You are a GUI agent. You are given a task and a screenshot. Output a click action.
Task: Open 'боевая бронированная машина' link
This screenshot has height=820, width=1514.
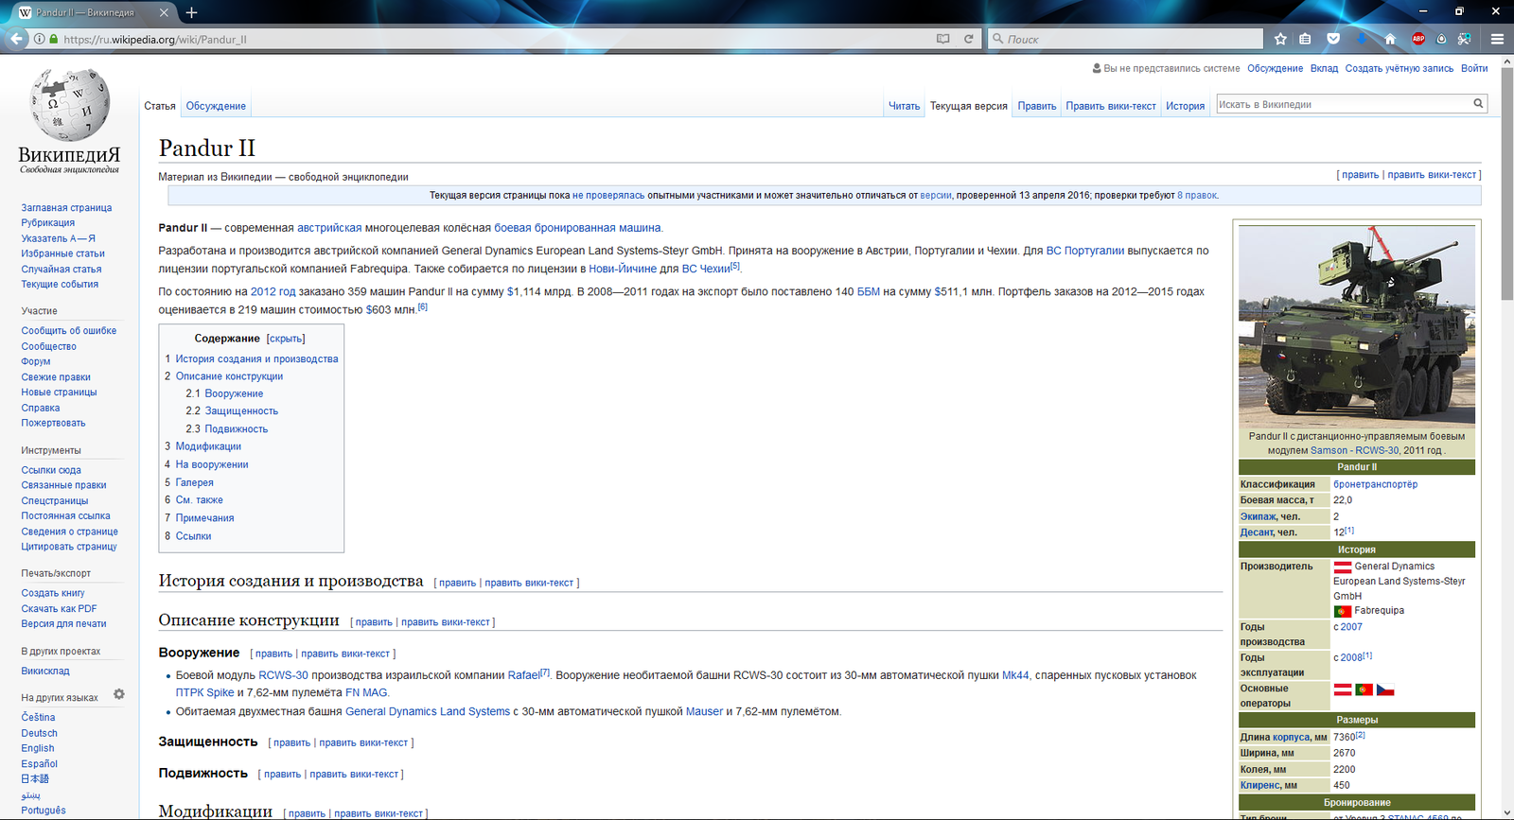pos(577,228)
